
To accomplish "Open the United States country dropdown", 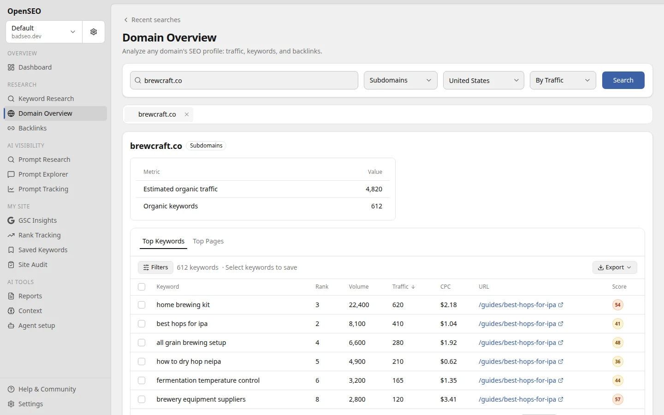I will tap(484, 80).
